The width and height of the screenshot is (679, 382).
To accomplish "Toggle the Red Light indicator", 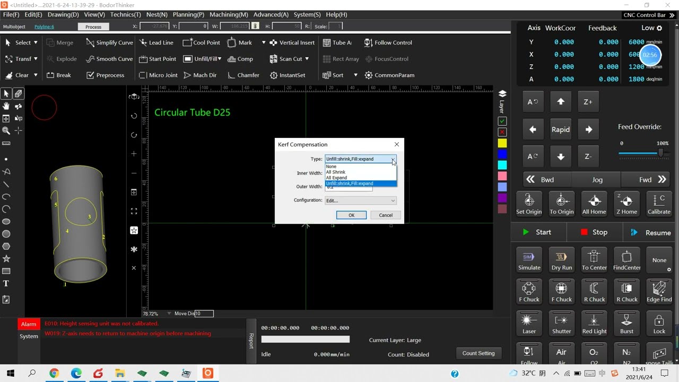I will pos(594,324).
